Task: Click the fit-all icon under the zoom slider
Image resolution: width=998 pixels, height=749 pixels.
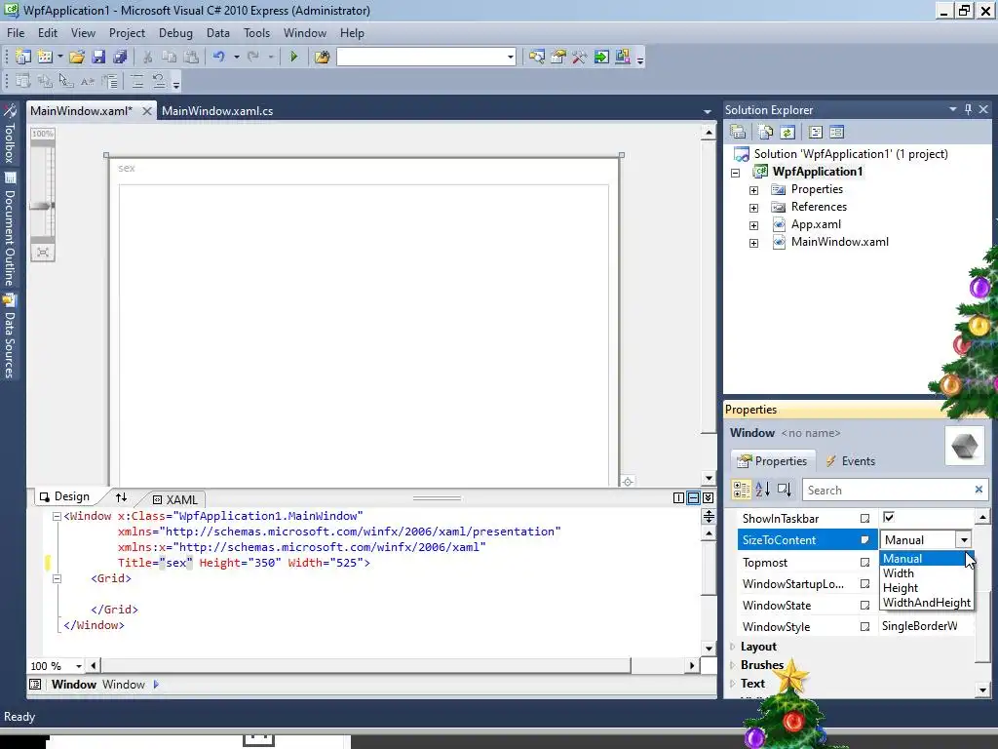Action: (43, 253)
